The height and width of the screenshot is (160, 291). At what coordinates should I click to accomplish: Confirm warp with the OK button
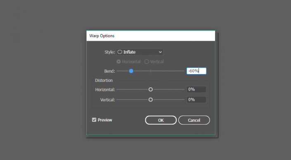coord(161,120)
